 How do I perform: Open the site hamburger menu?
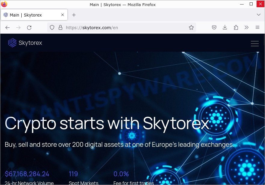coord(254,43)
